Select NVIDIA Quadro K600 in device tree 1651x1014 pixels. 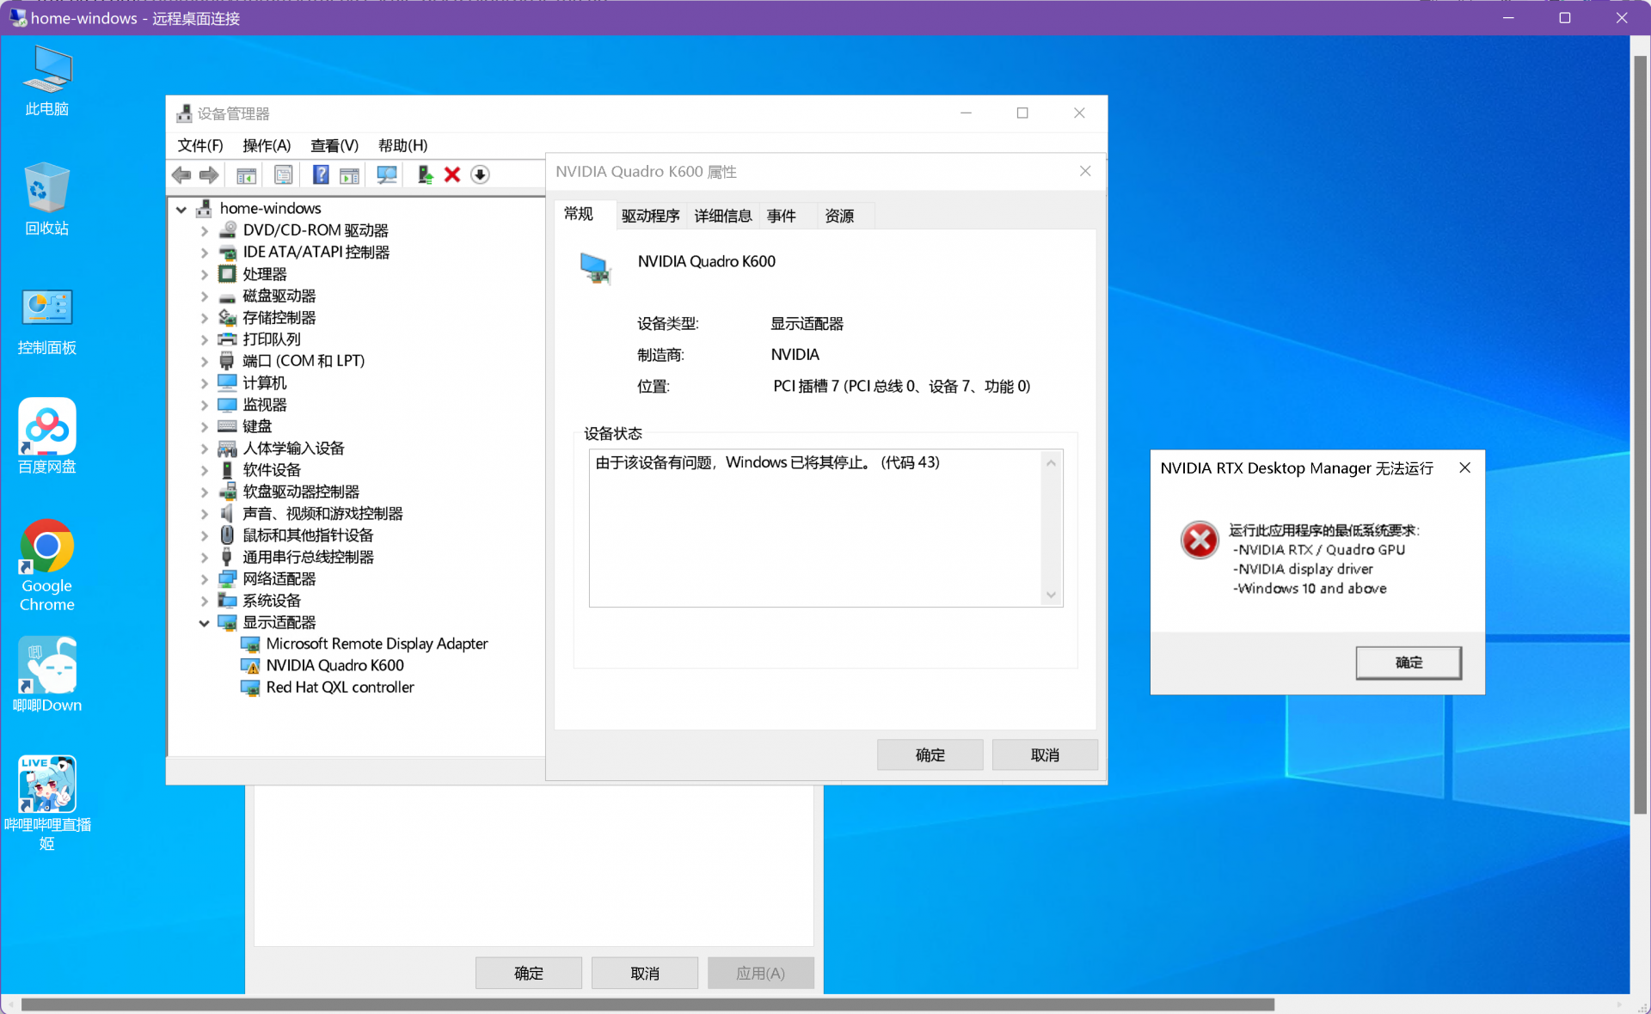tap(334, 665)
